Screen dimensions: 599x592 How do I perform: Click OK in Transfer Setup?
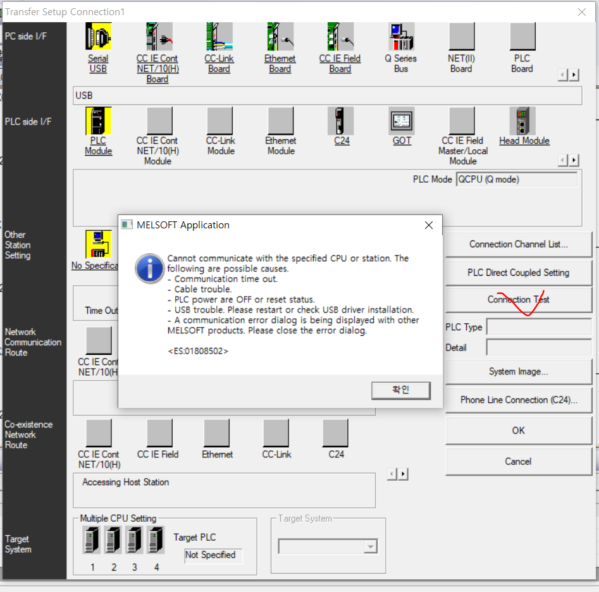tap(519, 431)
